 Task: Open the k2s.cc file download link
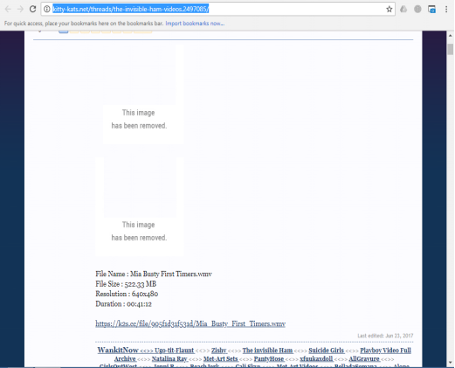click(x=190, y=323)
